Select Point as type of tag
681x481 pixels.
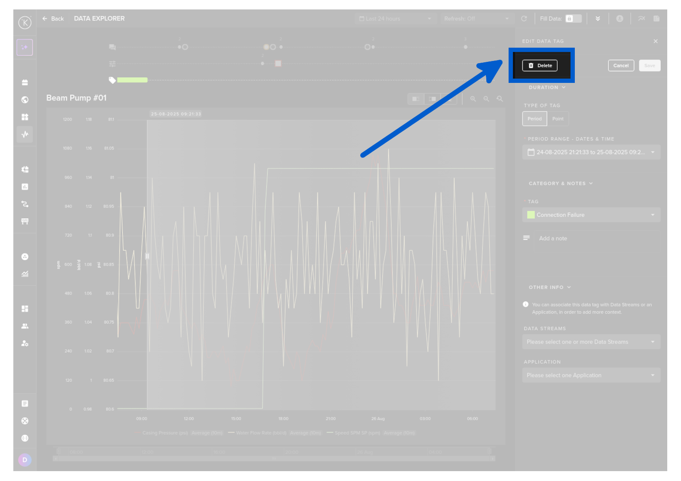pyautogui.click(x=558, y=119)
